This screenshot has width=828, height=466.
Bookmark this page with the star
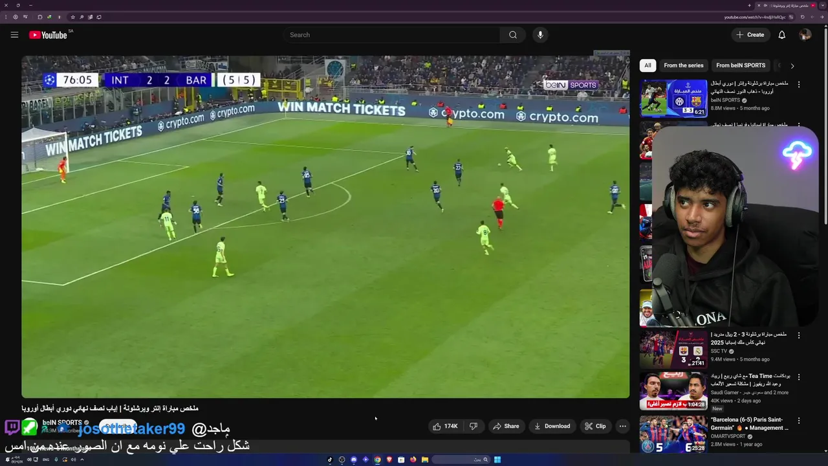pyautogui.click(x=72, y=17)
